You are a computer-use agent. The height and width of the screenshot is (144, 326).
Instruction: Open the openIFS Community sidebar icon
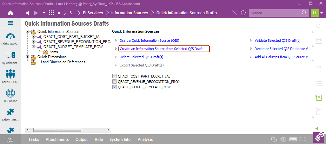10,75
